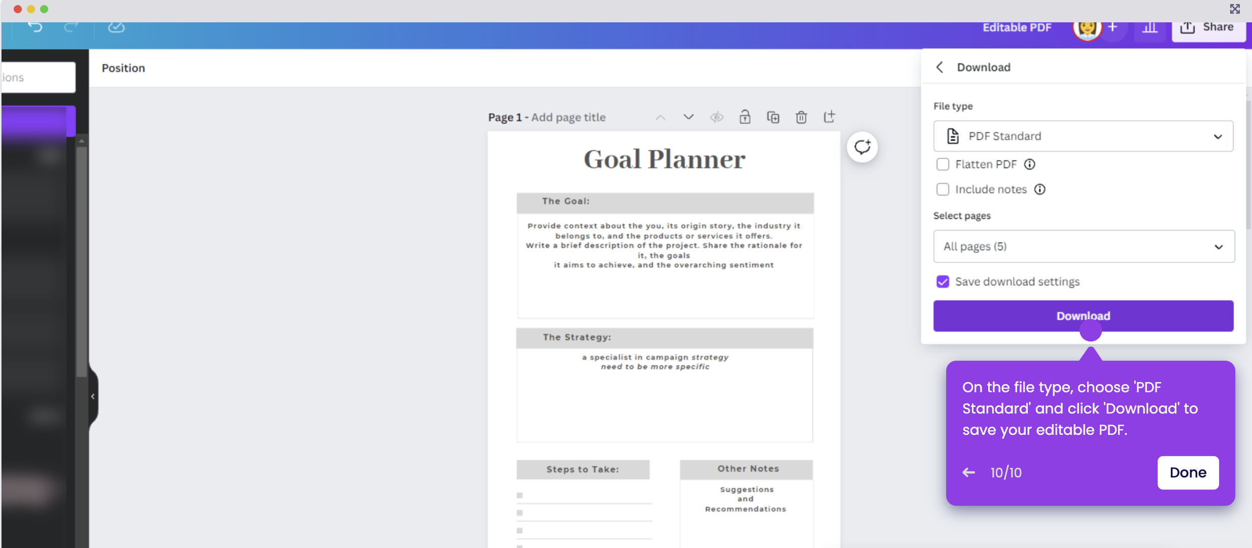Open the Share menu
This screenshot has height=548, width=1252.
(1208, 27)
